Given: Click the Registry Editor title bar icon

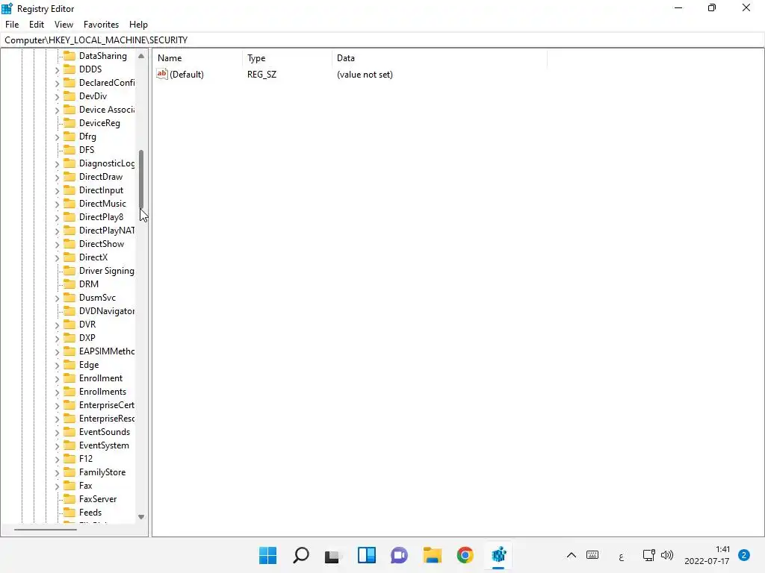Looking at the screenshot, I should click(7, 8).
